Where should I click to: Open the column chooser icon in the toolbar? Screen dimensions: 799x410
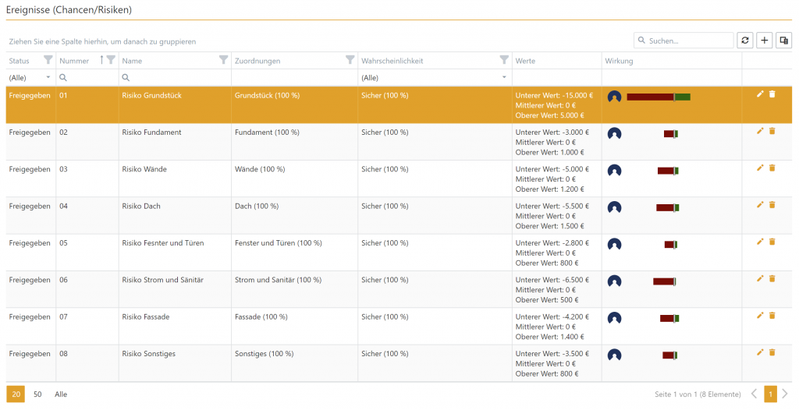(x=783, y=41)
